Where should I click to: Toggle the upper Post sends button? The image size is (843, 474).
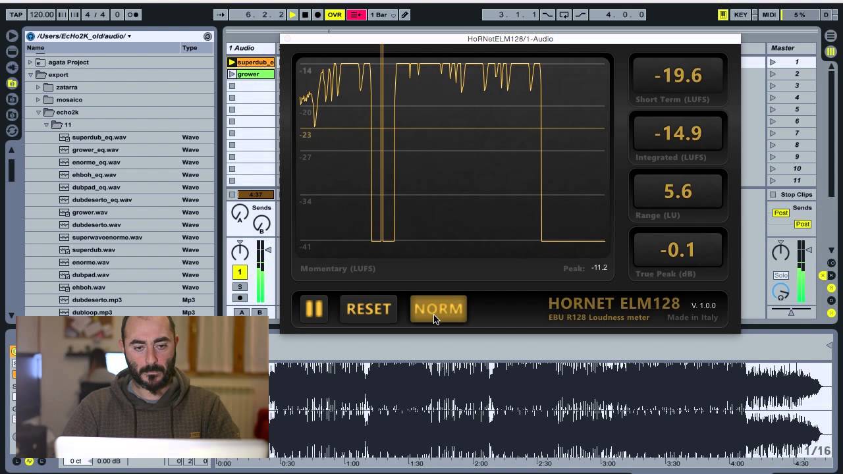click(x=780, y=213)
